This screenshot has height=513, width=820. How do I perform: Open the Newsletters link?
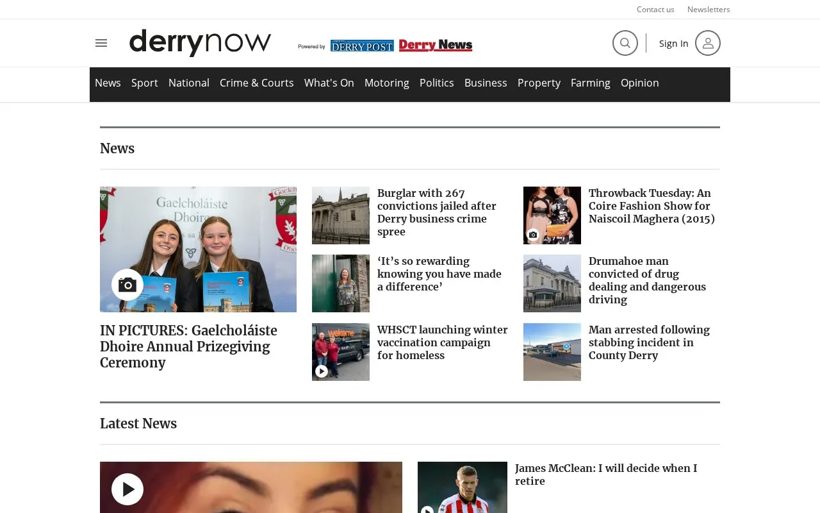[x=709, y=9]
